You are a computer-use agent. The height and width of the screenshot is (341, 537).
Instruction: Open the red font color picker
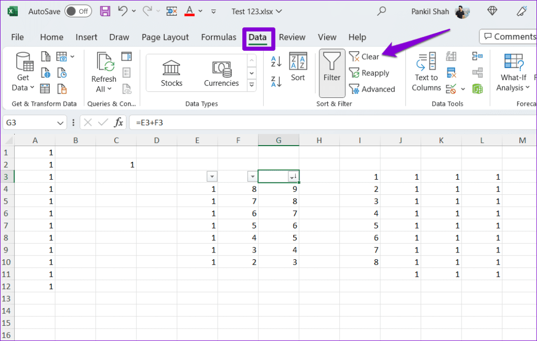click(189, 11)
